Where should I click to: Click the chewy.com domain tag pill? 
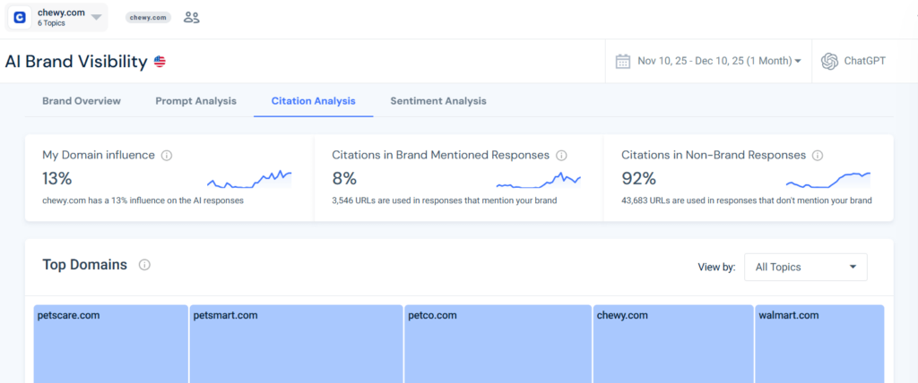pos(148,17)
